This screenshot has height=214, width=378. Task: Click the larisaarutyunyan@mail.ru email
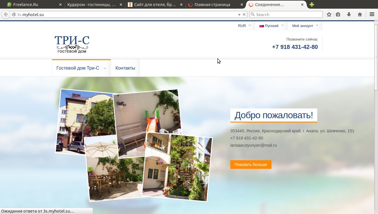click(x=254, y=145)
